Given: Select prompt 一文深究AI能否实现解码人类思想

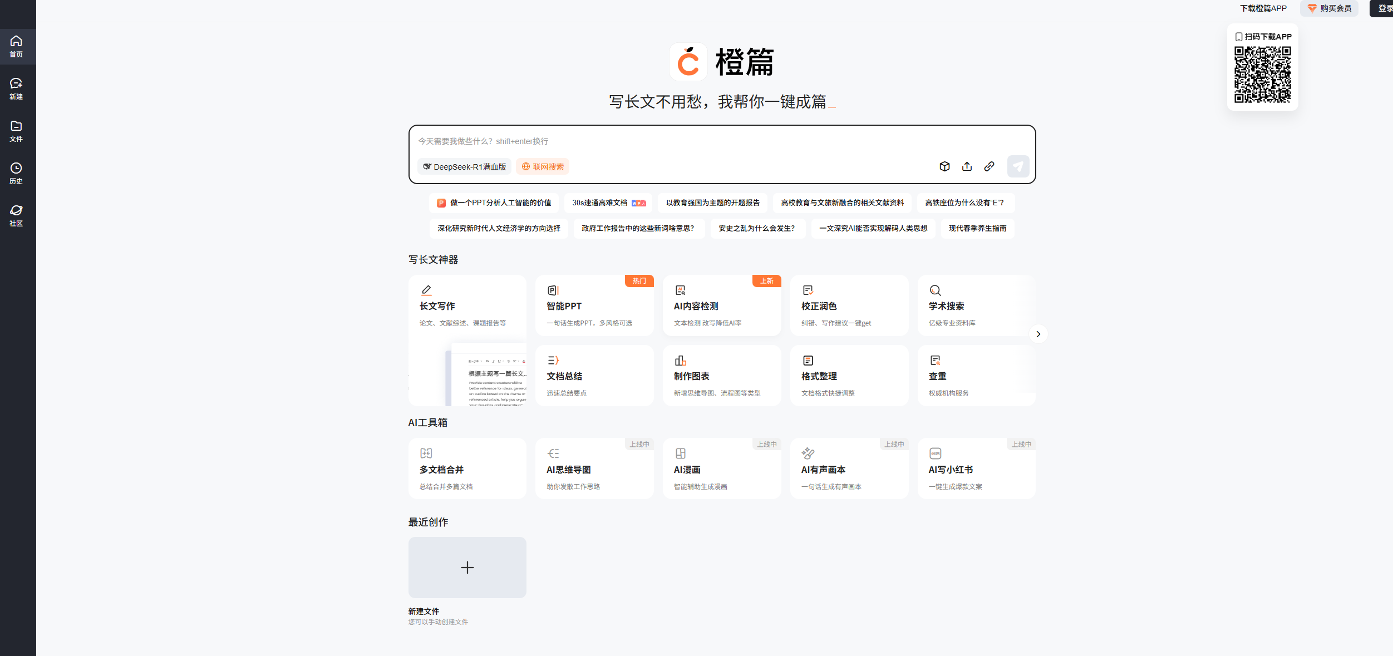Looking at the screenshot, I should (x=873, y=228).
